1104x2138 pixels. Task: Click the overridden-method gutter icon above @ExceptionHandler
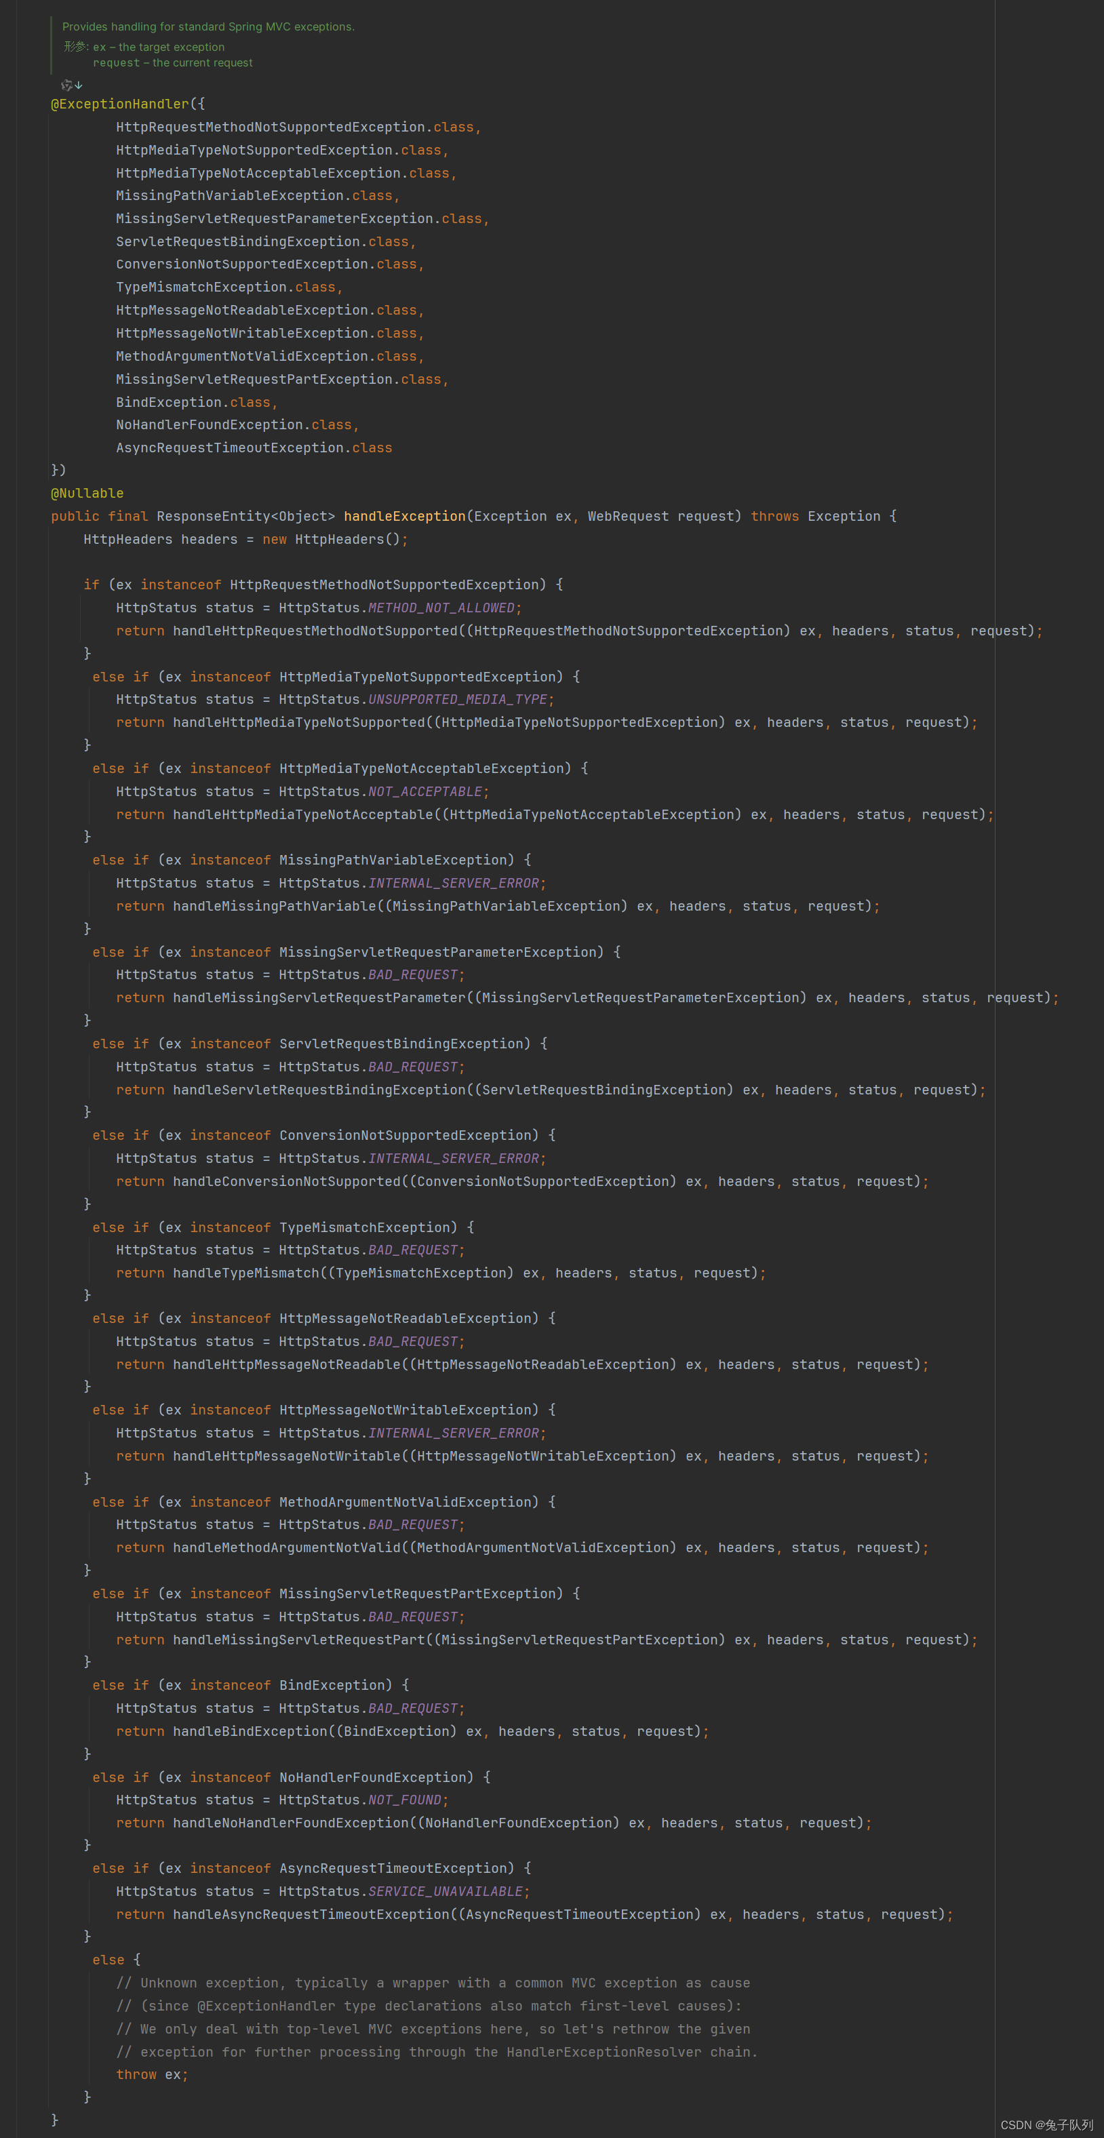66,85
